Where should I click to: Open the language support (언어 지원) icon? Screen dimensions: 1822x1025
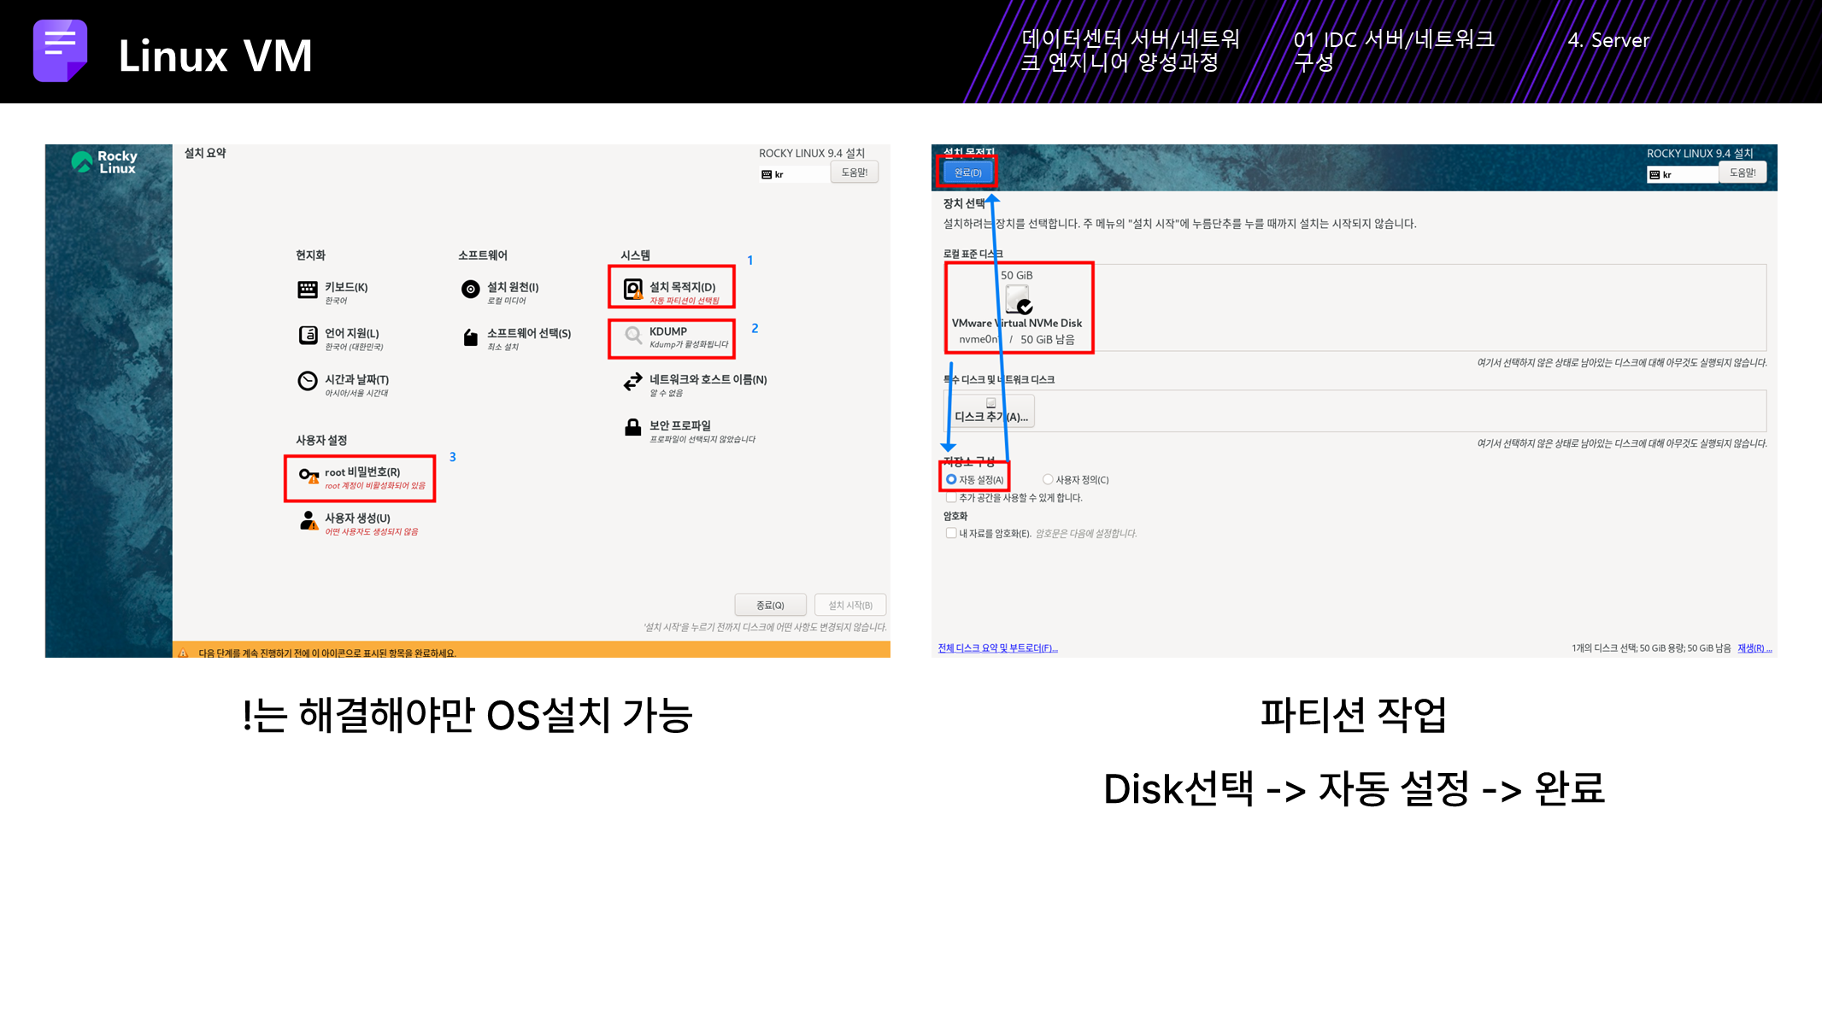coord(308,336)
